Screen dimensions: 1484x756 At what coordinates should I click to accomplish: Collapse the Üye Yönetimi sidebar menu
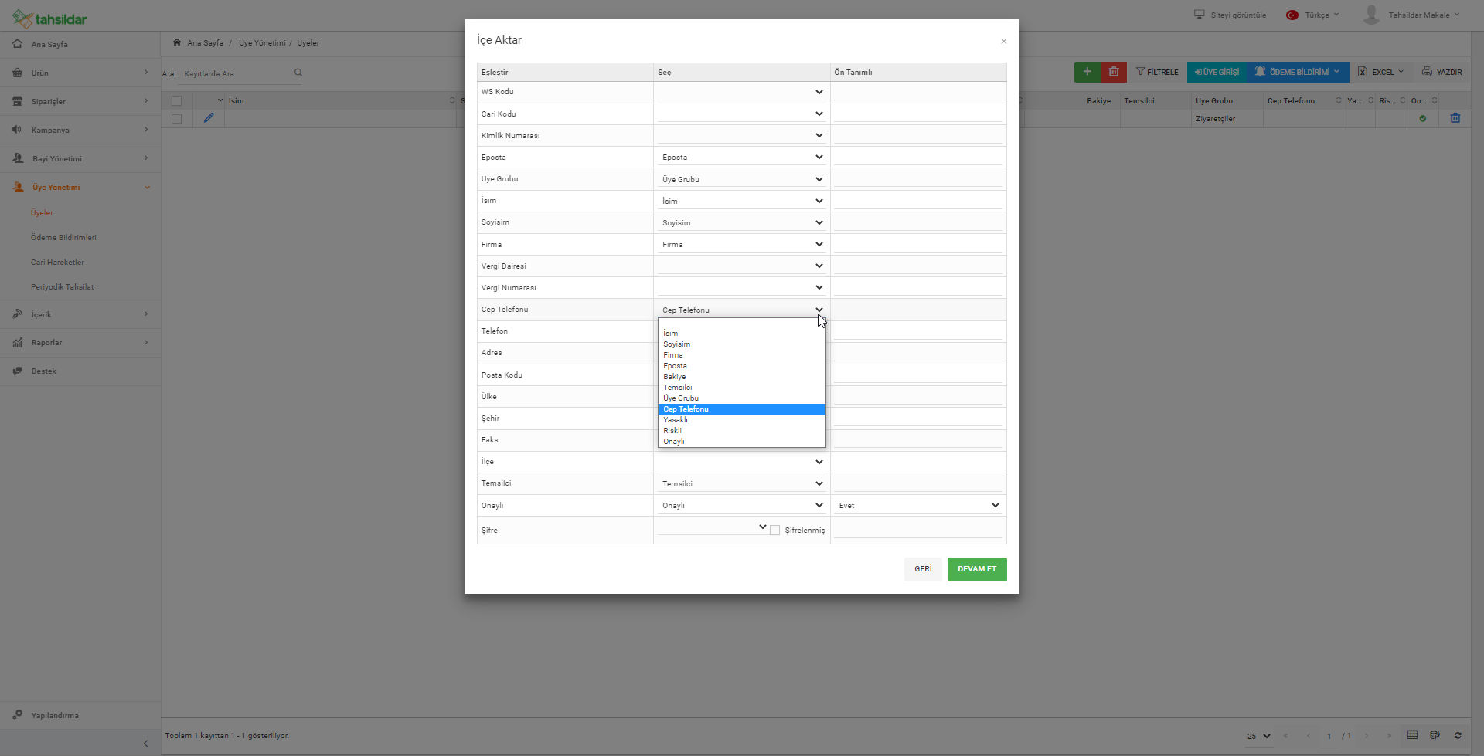coord(80,187)
